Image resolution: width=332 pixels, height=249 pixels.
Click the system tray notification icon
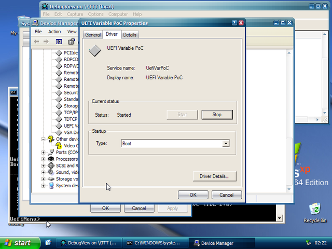[309, 243]
